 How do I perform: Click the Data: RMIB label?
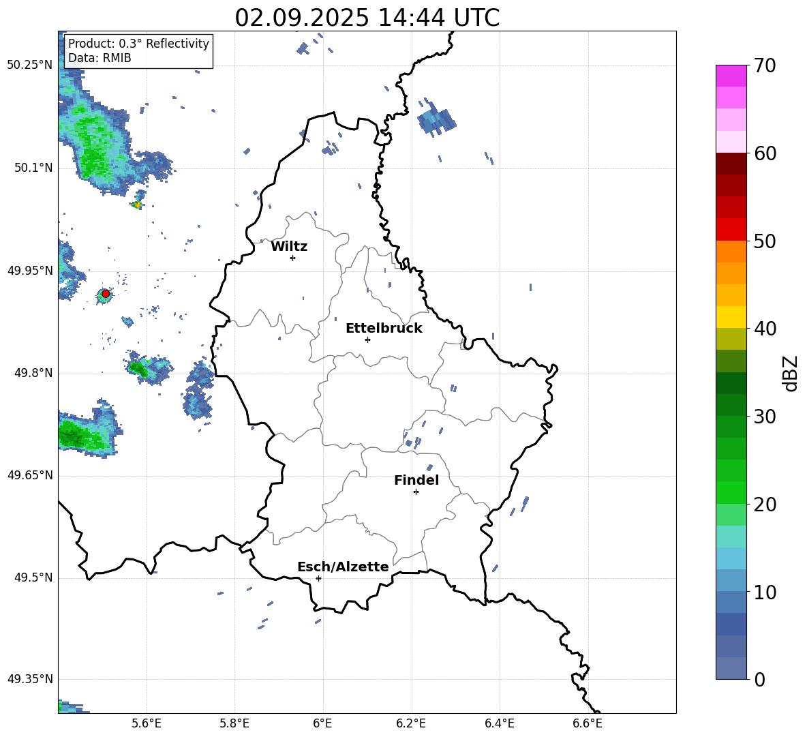[x=100, y=58]
